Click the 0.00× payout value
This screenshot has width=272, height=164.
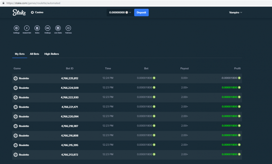tap(184, 78)
